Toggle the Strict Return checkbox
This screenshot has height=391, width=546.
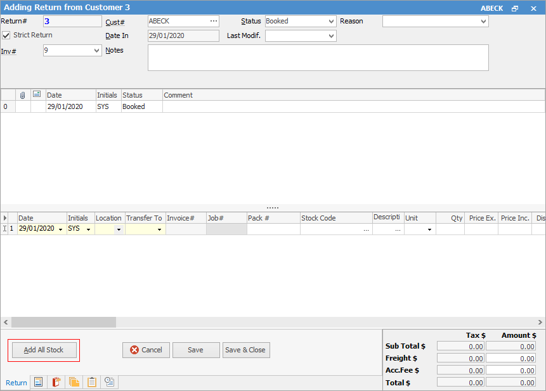pos(6,35)
